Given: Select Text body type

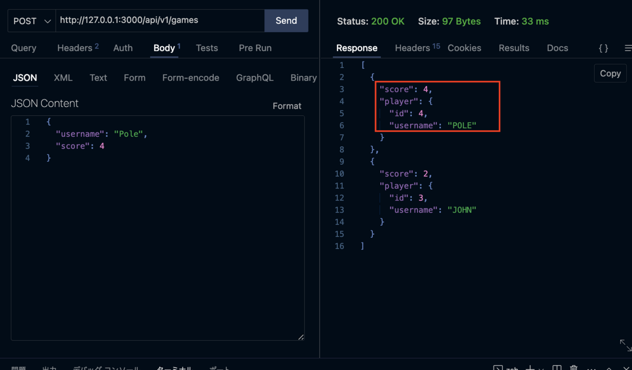Looking at the screenshot, I should point(98,78).
